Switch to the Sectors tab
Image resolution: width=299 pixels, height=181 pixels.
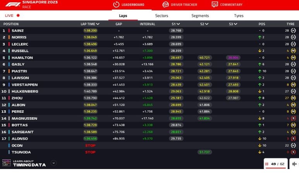162,16
